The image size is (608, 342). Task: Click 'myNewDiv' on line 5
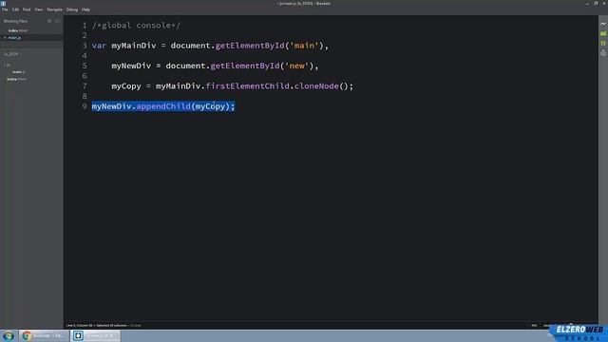click(x=131, y=66)
